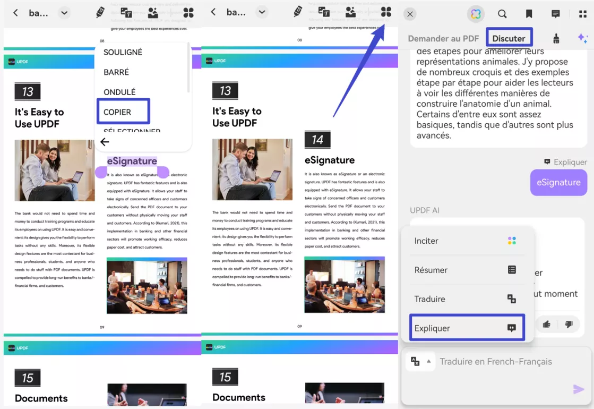Viewport: 594px width, 409px height.
Task: Open the text edit tool in middle panel
Action: 324,12
